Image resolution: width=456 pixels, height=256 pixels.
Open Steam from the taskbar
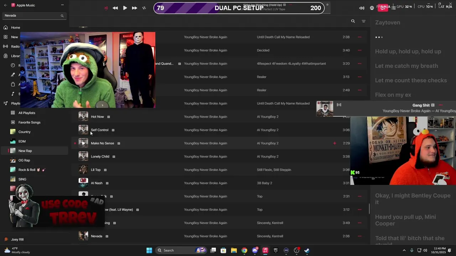click(307, 250)
